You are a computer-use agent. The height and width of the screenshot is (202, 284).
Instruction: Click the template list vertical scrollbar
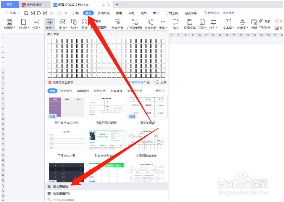[167, 107]
